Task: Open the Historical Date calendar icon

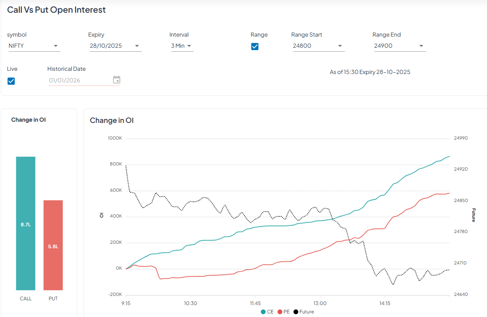Action: click(116, 80)
